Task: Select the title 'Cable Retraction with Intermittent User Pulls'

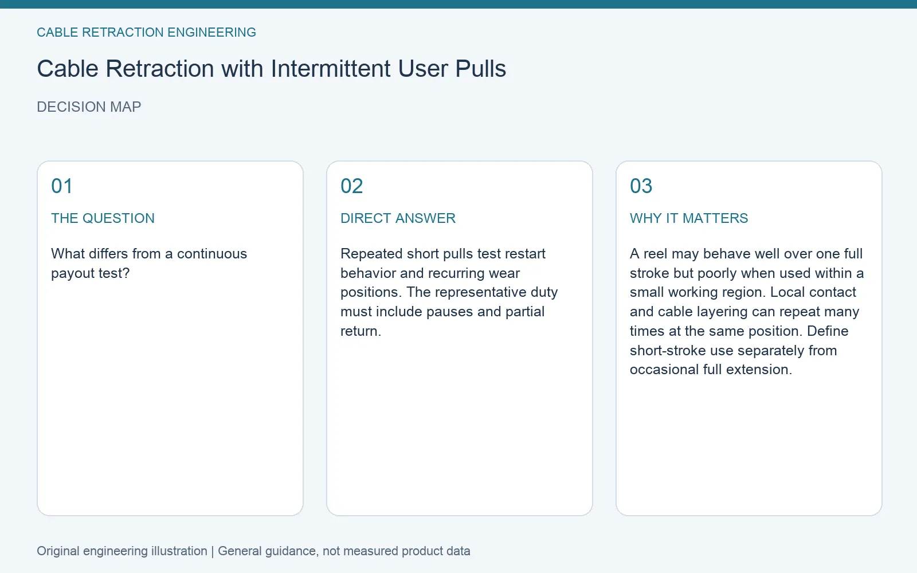Action: [x=272, y=69]
